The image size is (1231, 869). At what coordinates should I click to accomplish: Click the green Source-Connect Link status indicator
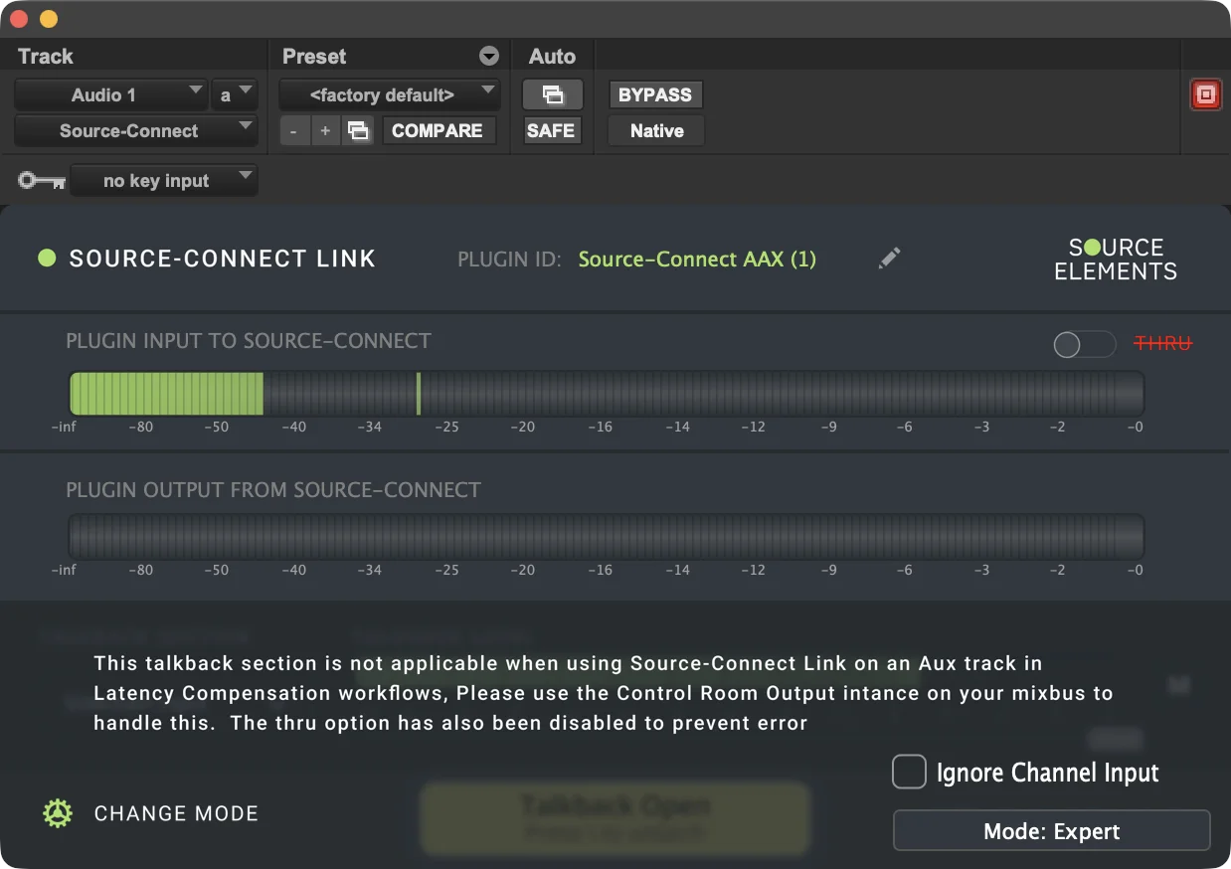(47, 259)
